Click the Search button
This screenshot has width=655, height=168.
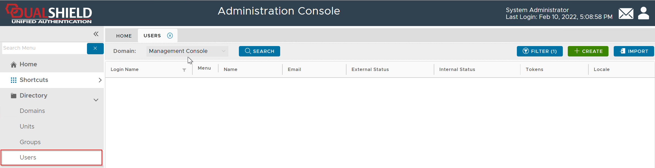(x=259, y=51)
